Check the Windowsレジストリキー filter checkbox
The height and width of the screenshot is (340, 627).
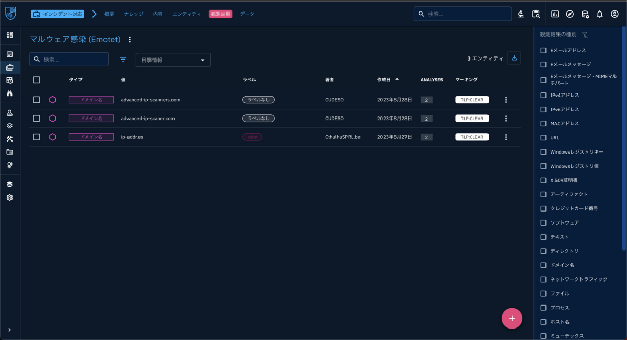[543, 152]
